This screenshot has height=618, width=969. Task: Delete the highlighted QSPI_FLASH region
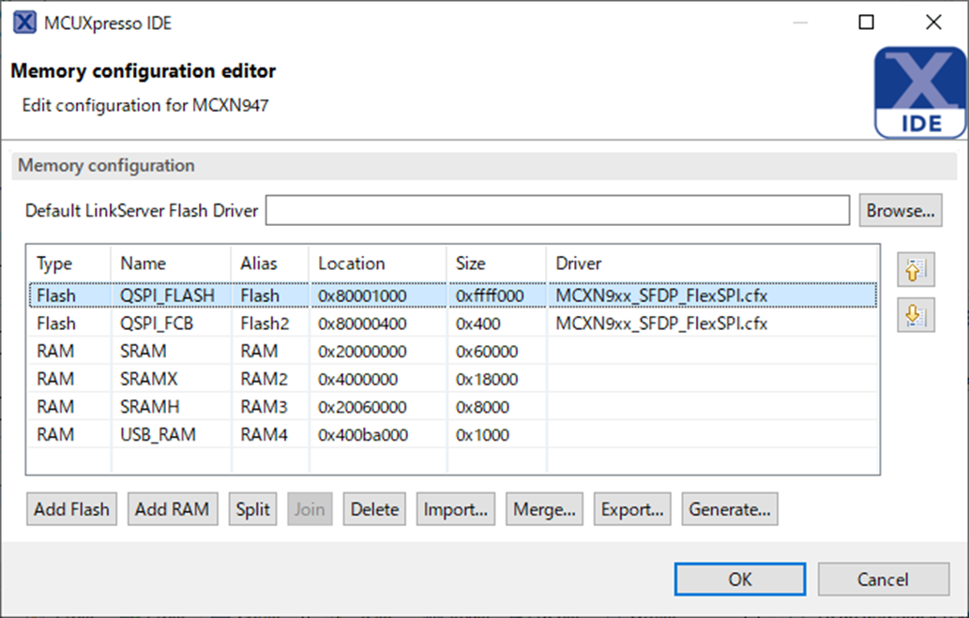[373, 508]
